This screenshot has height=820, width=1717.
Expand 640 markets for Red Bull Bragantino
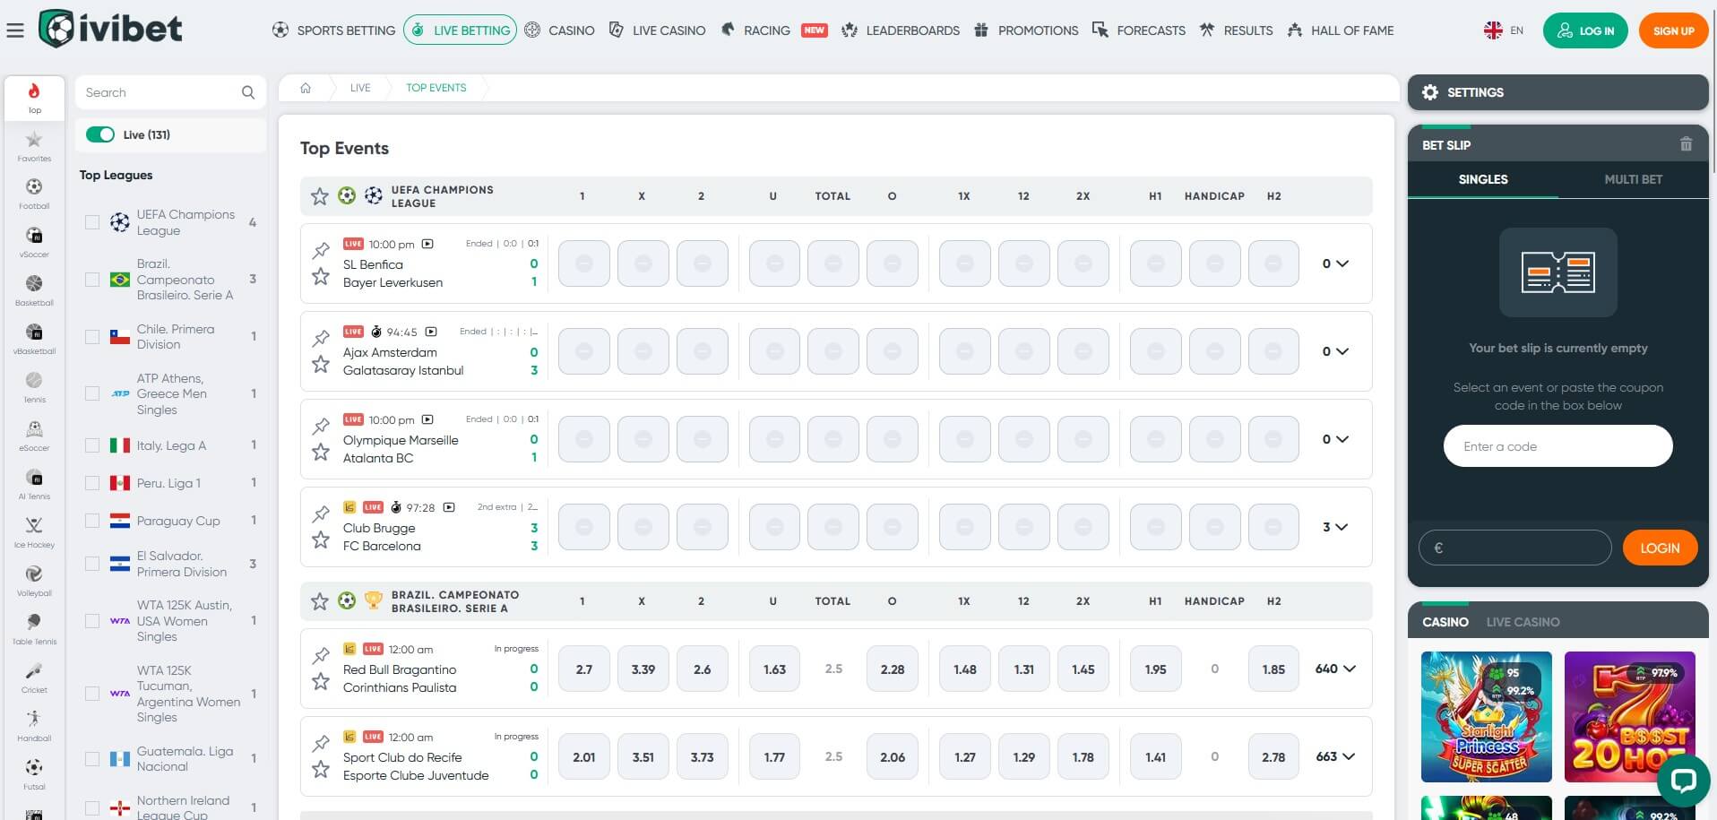coord(1335,669)
